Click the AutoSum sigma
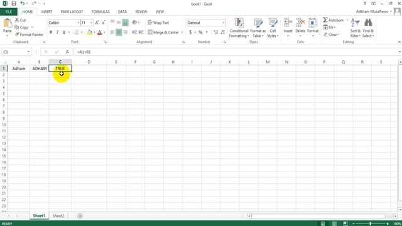The height and width of the screenshot is (226, 402). coord(325,20)
